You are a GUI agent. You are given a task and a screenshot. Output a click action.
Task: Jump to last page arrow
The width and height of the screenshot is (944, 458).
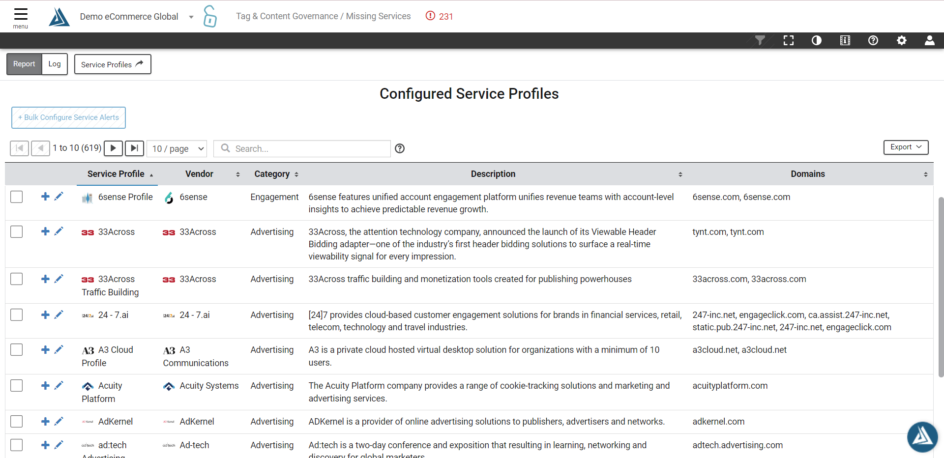coord(134,148)
